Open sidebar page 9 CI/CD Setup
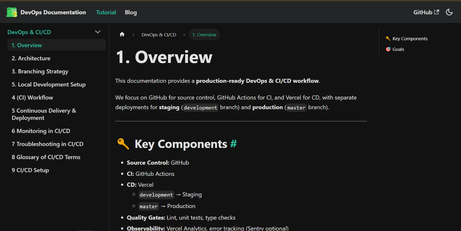 pyautogui.click(x=57, y=170)
